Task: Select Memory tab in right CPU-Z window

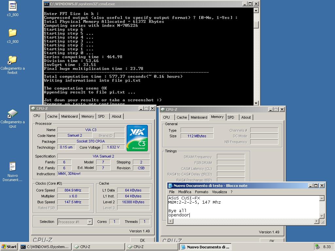Action: (x=217, y=117)
